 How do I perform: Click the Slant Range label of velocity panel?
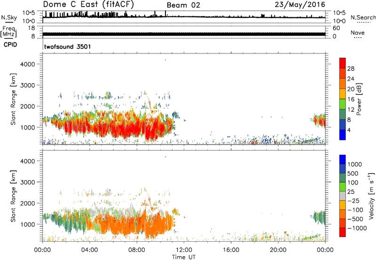click(13, 196)
